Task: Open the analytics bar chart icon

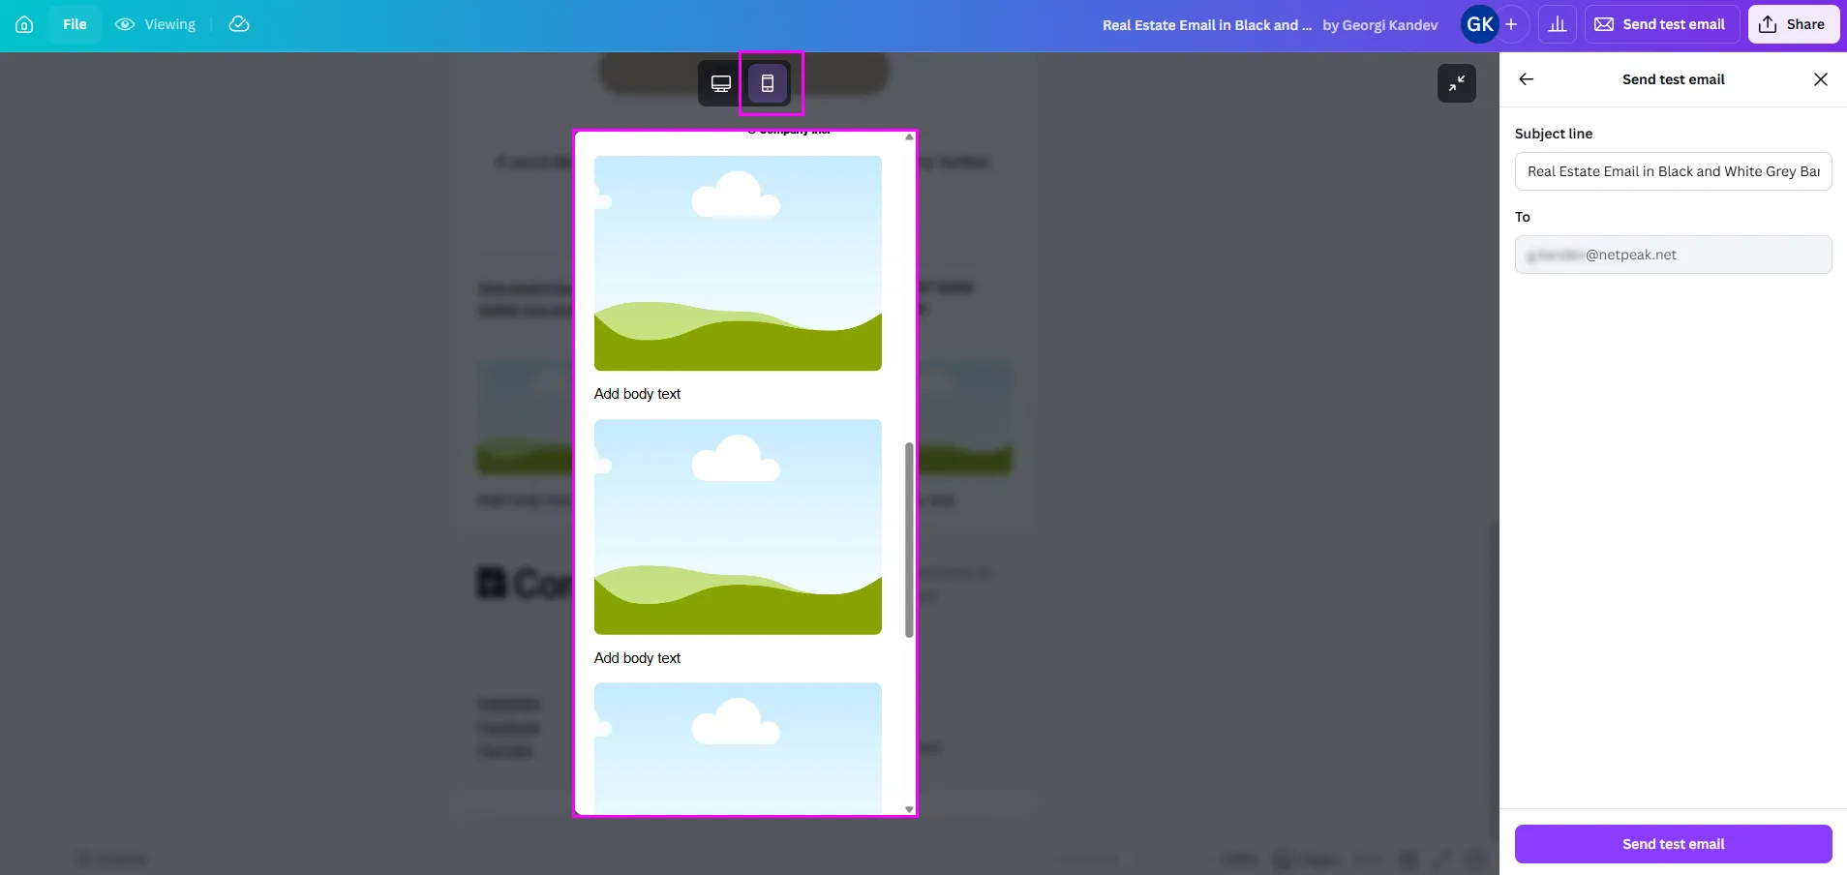Action: pos(1558,24)
